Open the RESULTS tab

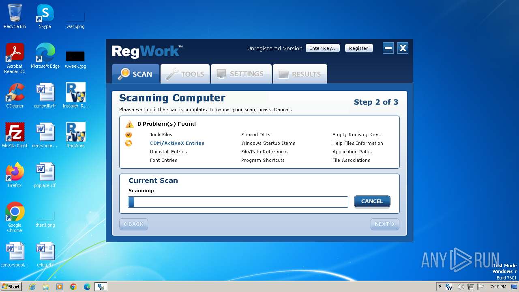(300, 74)
